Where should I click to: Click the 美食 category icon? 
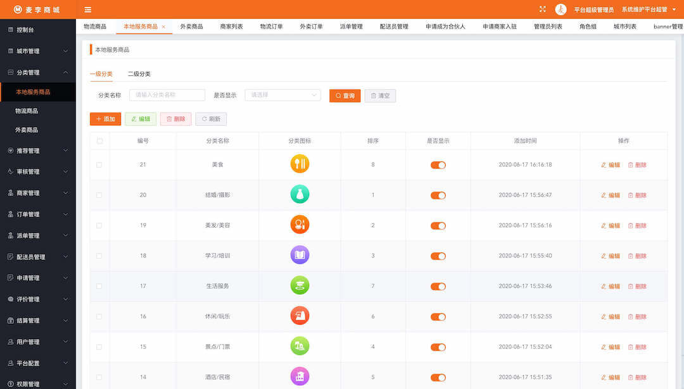pos(300,164)
